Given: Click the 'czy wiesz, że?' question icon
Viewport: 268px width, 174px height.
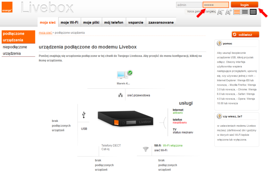Looking at the screenshot, I should (219, 116).
